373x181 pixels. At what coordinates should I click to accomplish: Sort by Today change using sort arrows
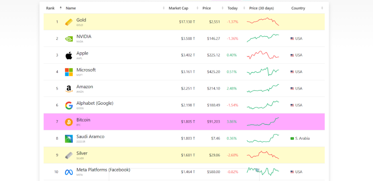click(244, 8)
